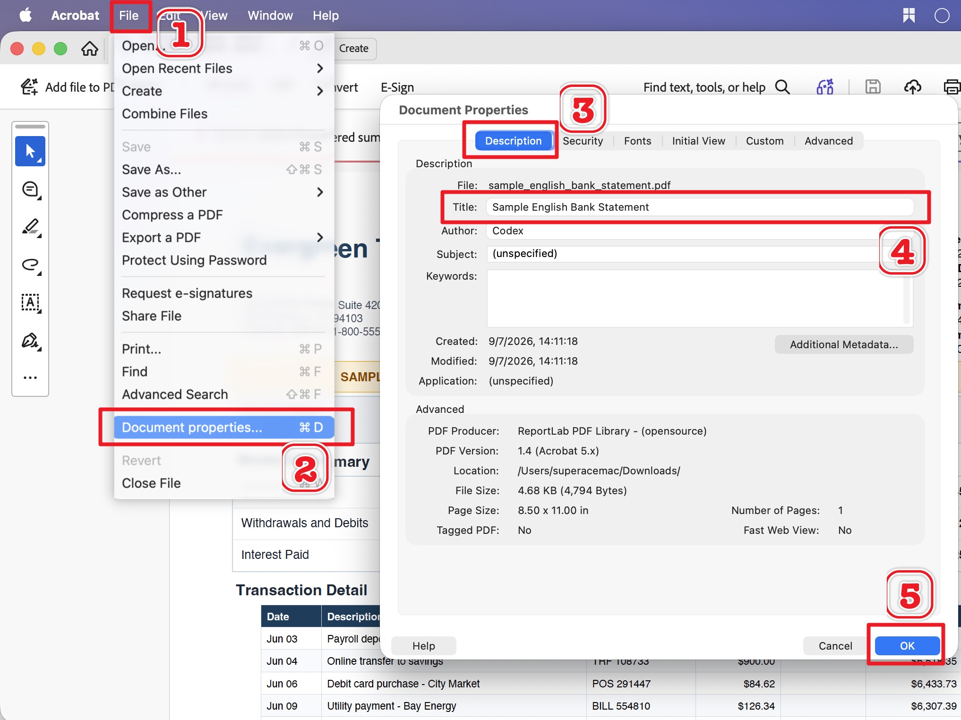Select the text box selection tool
The height and width of the screenshot is (720, 961).
pos(30,302)
